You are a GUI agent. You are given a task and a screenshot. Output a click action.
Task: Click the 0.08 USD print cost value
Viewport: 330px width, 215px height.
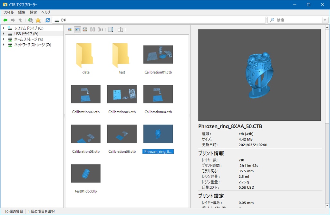247,187
